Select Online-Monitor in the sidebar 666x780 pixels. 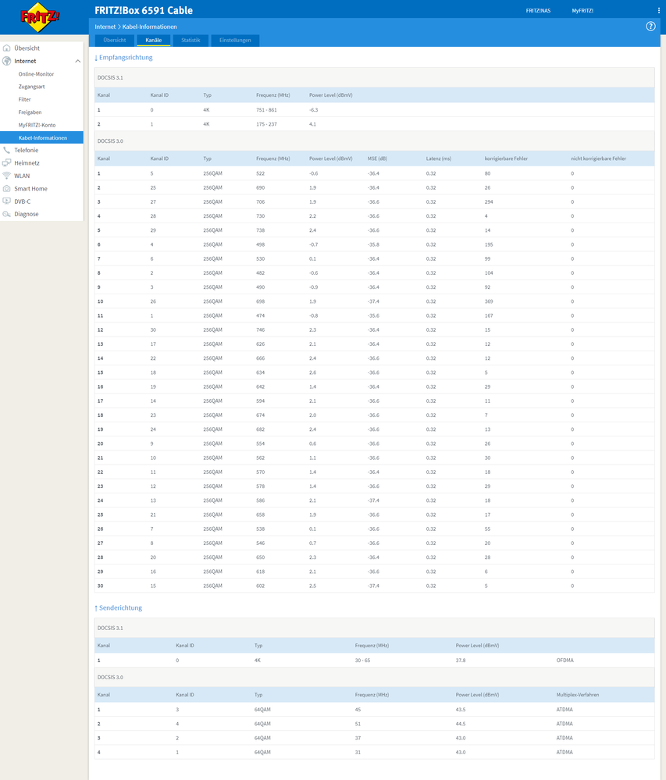tap(36, 74)
